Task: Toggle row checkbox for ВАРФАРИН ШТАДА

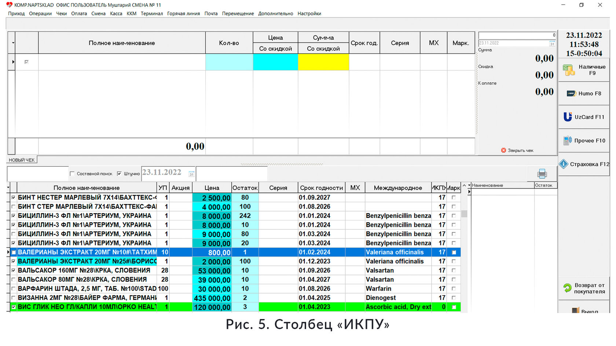Action: [14, 289]
